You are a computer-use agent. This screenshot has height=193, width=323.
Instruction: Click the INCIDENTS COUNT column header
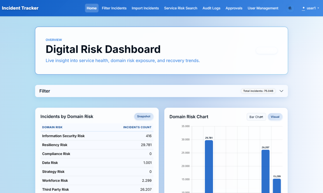(x=137, y=127)
